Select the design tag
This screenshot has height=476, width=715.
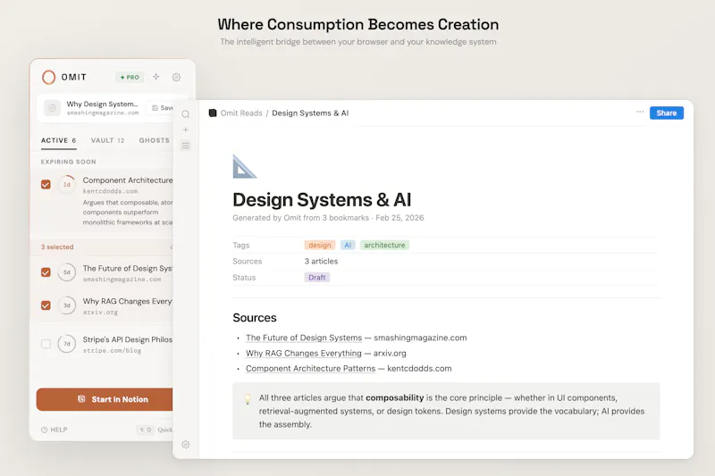tap(320, 245)
